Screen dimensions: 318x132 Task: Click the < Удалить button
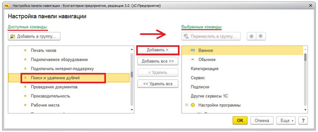(x=158, y=72)
